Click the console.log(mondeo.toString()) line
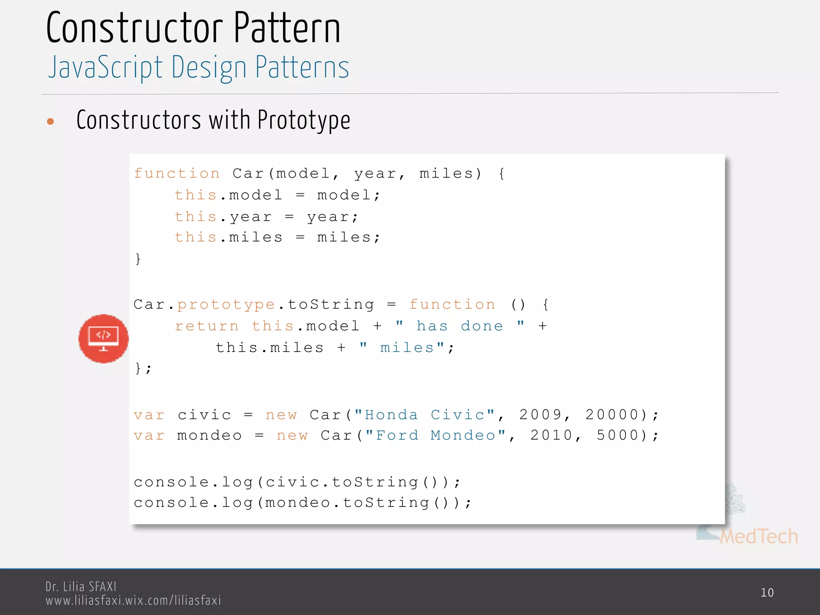 303,503
